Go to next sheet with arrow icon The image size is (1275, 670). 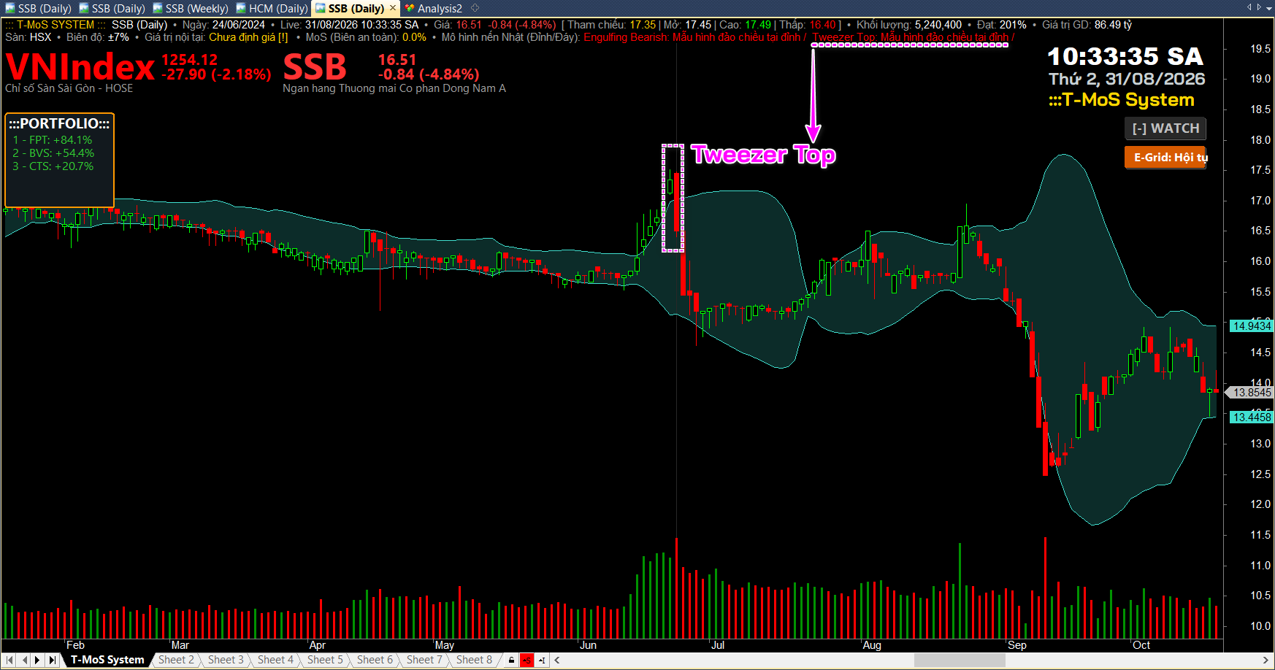click(x=37, y=660)
